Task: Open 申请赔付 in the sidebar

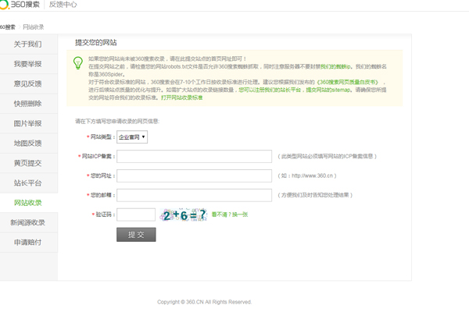Action: point(28,243)
